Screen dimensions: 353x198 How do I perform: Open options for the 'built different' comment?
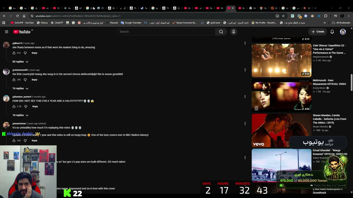(245, 158)
